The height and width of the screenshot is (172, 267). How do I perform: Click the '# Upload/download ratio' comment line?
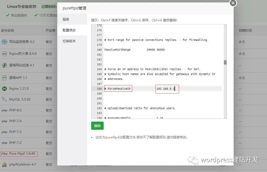[x=140, y=108]
